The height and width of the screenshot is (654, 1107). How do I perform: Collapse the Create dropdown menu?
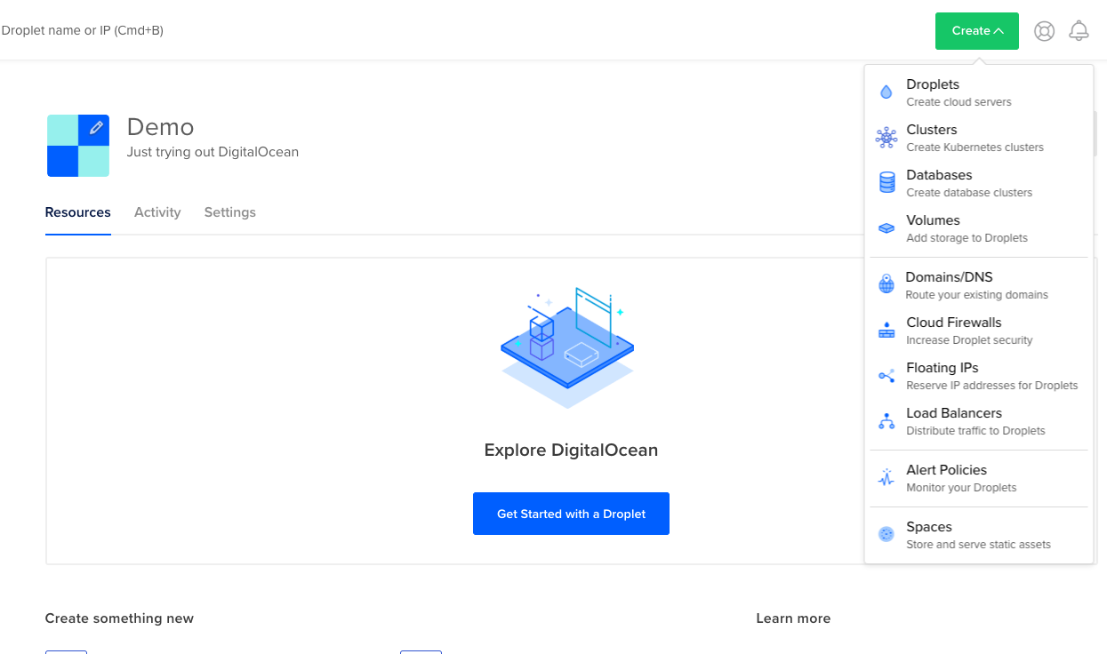[x=976, y=31]
